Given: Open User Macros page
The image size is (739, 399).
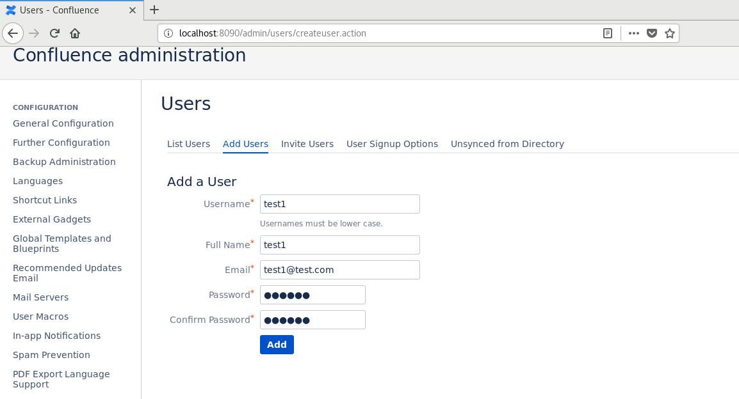Looking at the screenshot, I should 40,317.
